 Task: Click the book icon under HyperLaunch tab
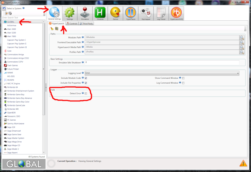(57, 29)
